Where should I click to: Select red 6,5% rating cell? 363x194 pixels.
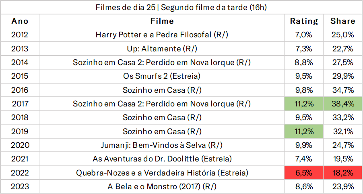[x=304, y=173]
